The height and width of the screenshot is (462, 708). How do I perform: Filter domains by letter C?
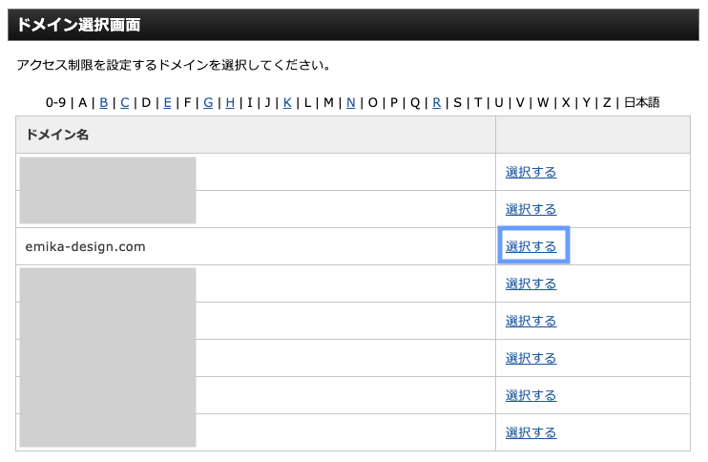pyautogui.click(x=125, y=102)
